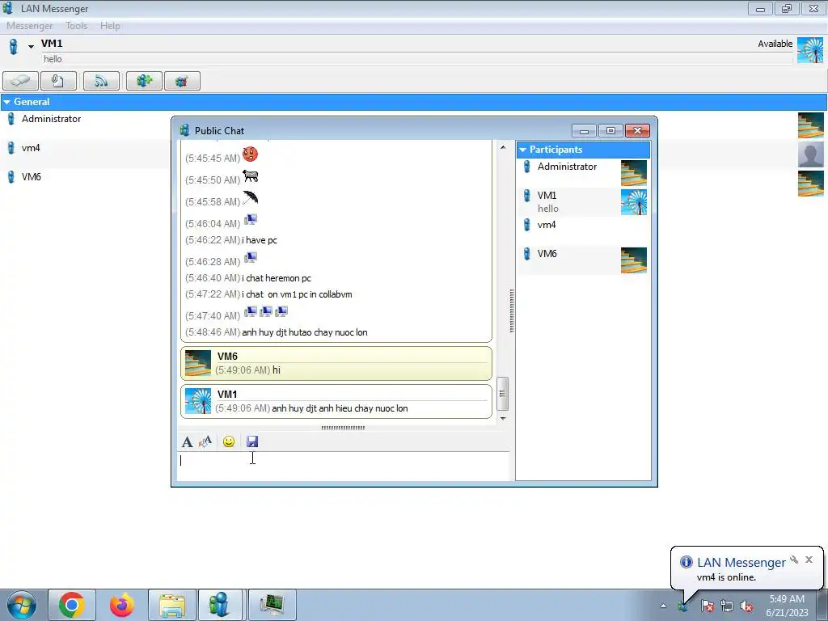Image resolution: width=828 pixels, height=621 pixels.
Task: Click Administrator's avatar in Participants panel
Action: point(634,173)
